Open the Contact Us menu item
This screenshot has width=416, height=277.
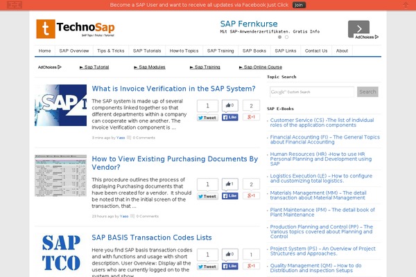click(316, 51)
